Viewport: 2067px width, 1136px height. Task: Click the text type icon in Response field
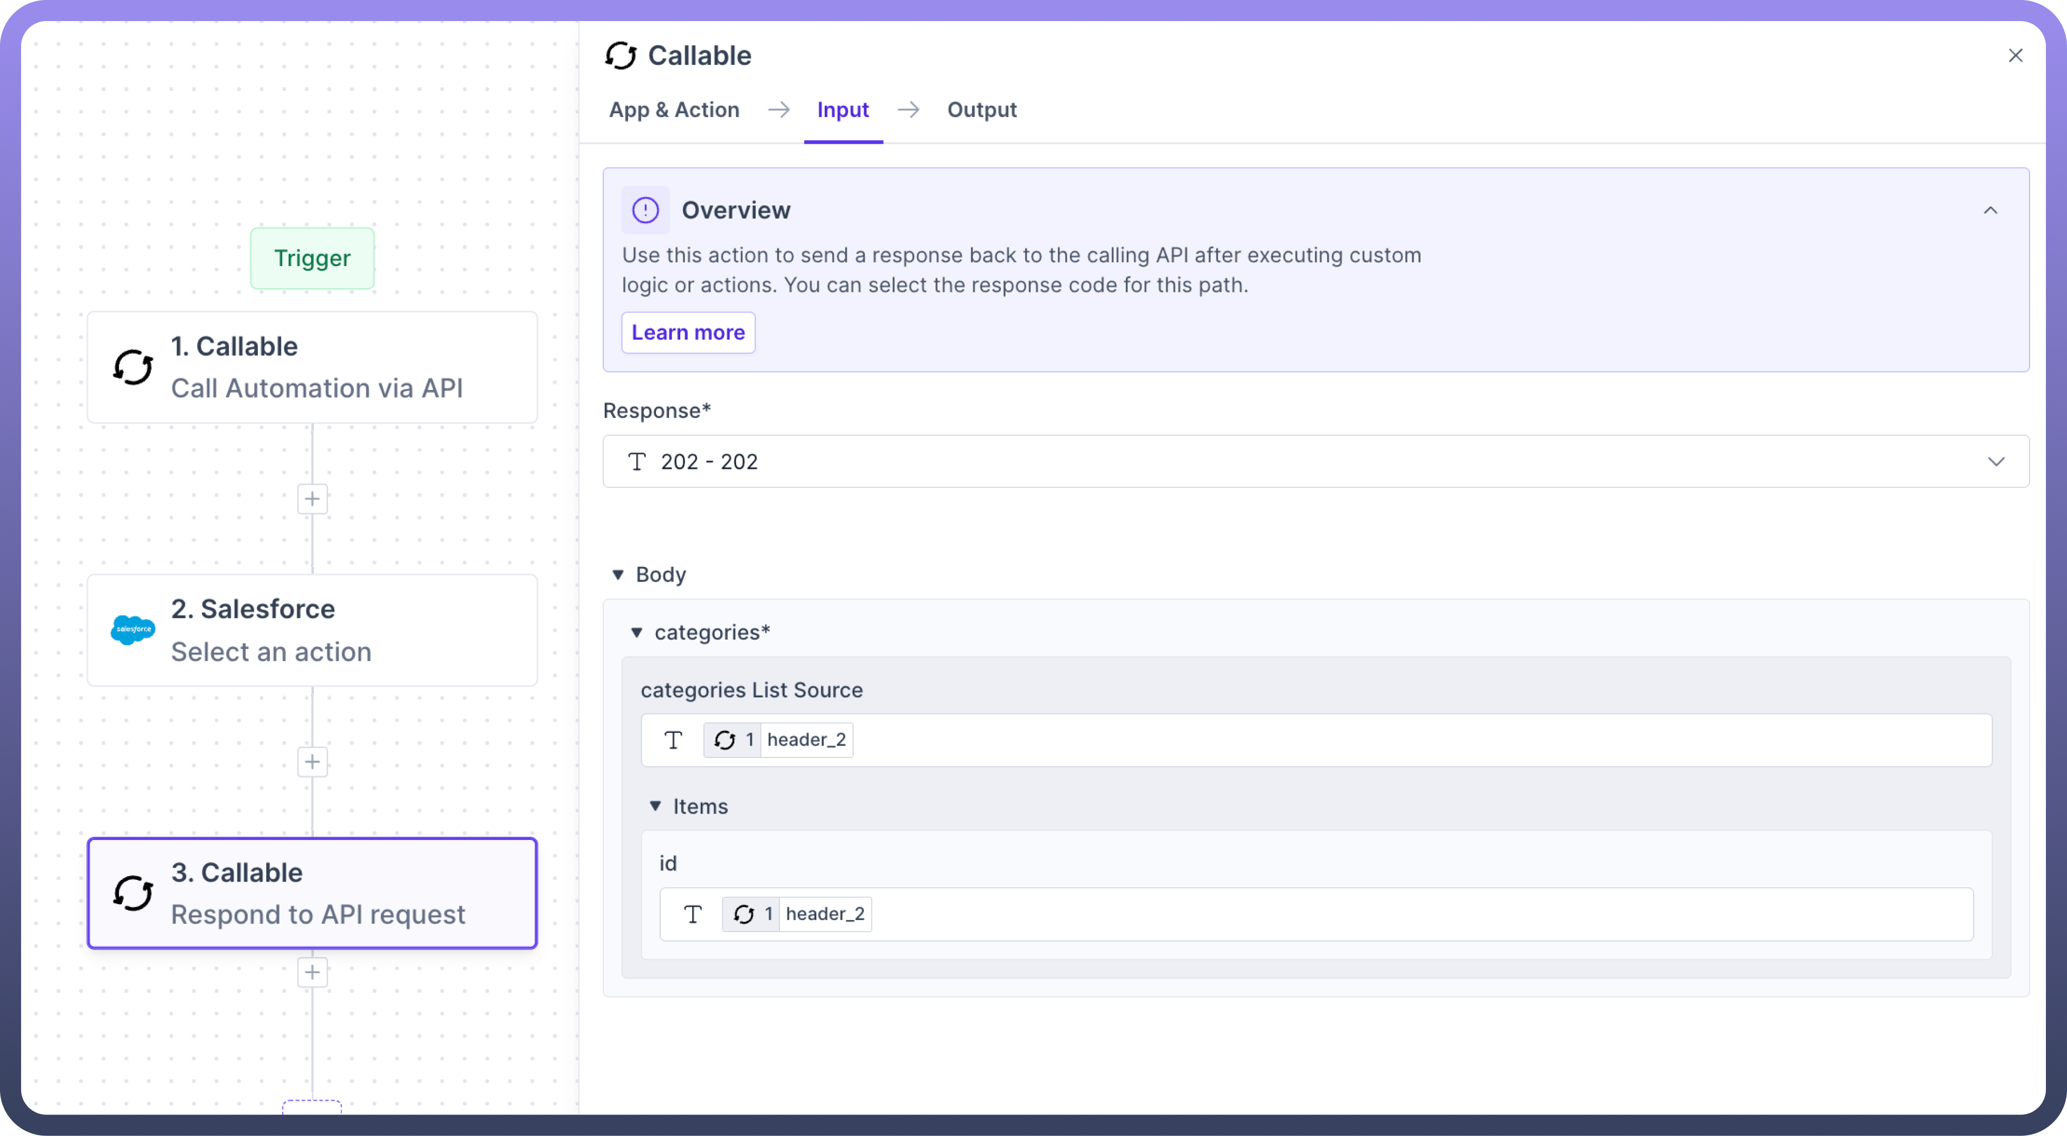[x=637, y=462]
